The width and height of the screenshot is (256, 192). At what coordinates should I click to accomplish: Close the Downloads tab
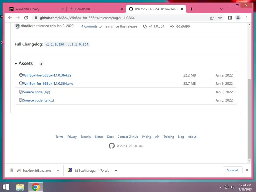(122, 9)
